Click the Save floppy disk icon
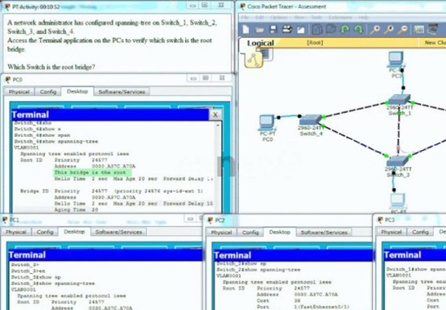The height and width of the screenshot is (310, 446). click(x=273, y=30)
